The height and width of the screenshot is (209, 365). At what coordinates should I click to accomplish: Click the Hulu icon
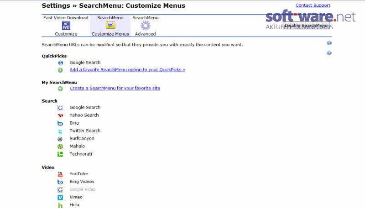point(60,205)
